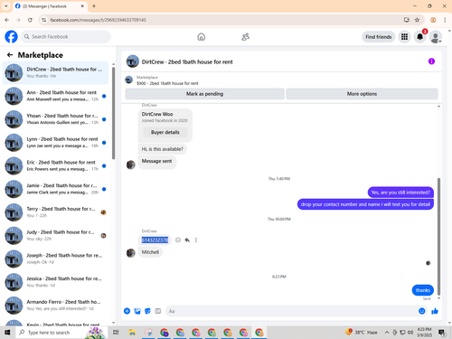Screen dimensions: 452x339
Task: Open a new browser tab
Action: tap(94, 6)
